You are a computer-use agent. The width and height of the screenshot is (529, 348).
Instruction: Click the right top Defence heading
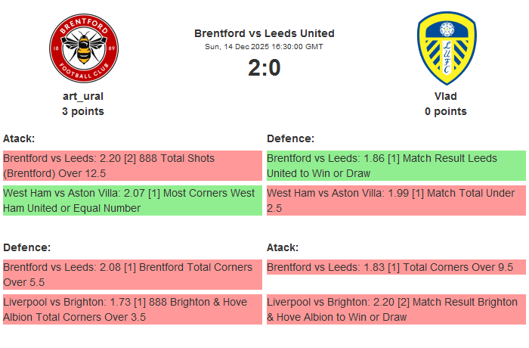pyautogui.click(x=290, y=138)
